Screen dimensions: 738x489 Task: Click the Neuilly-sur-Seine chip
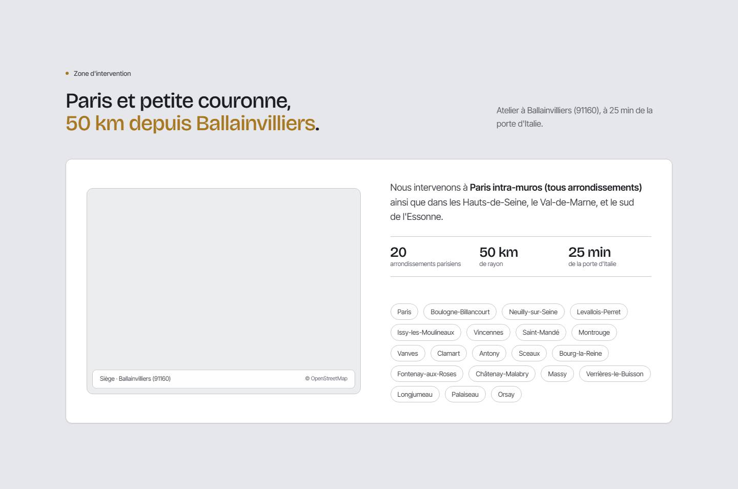[533, 312]
